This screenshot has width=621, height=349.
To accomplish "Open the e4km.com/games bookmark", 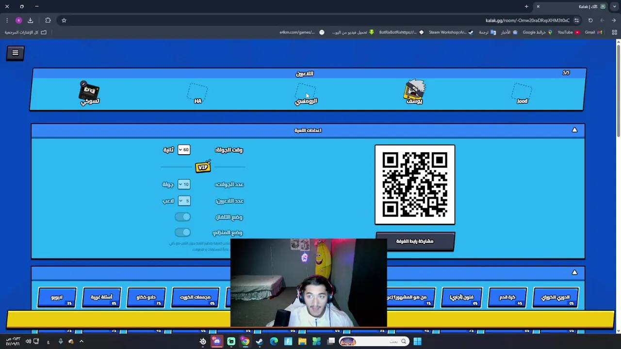I will [301, 32].
